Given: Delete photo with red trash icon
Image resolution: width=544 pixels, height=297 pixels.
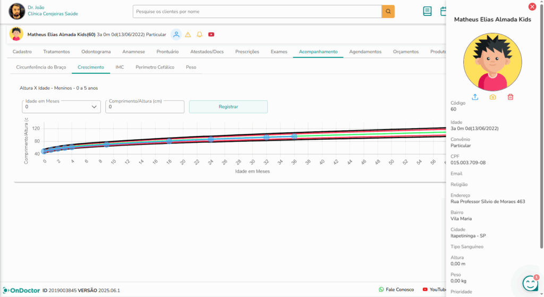Looking at the screenshot, I should tap(510, 97).
